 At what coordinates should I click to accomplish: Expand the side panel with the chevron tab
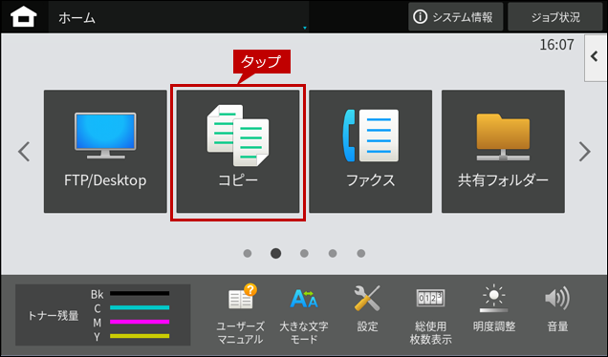pyautogui.click(x=596, y=57)
